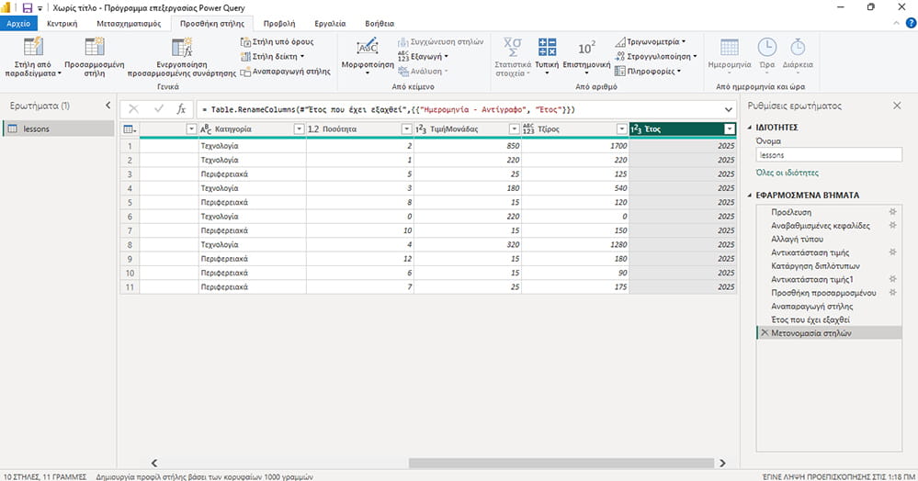Open Επιστημονική (scientific) operations
The image size is (918, 481).
[586, 57]
